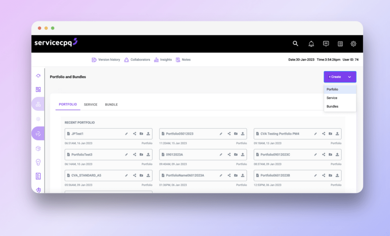Open 09012023A portfolio name
390x236 pixels.
click(x=174, y=154)
